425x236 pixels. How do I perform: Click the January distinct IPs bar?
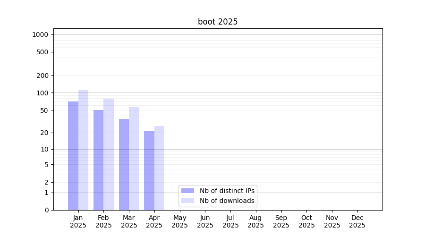[x=73, y=156]
